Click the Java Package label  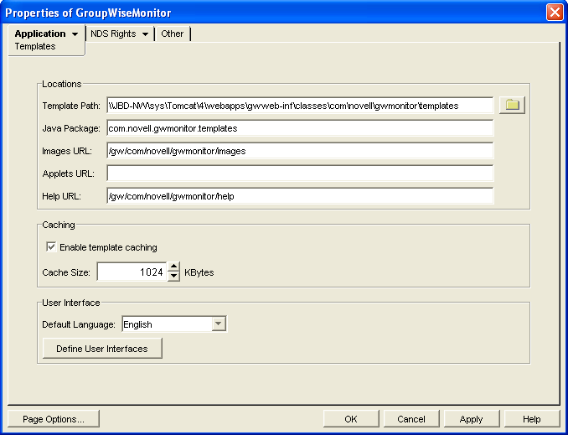(x=71, y=128)
